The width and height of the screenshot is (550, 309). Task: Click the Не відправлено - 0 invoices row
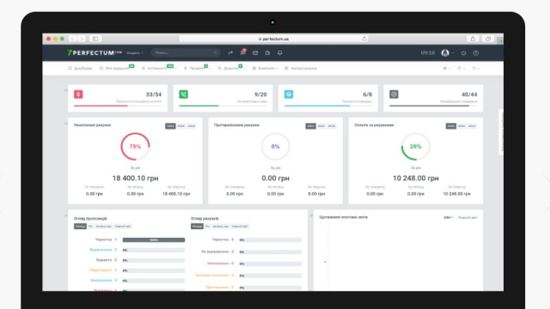(x=251, y=251)
